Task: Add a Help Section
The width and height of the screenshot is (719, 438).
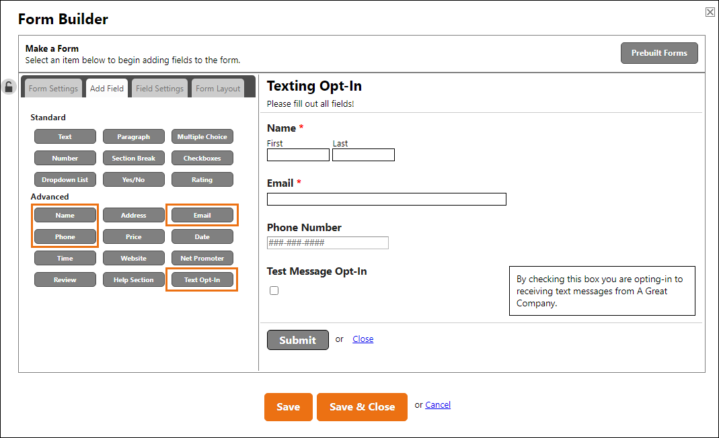Action: coord(133,280)
